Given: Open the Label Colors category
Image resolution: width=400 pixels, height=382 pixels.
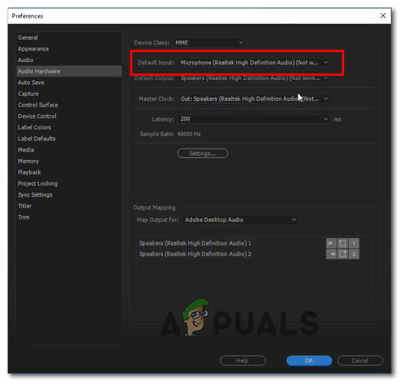Looking at the screenshot, I should click(x=34, y=127).
